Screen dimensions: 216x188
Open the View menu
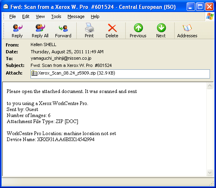click(40, 17)
